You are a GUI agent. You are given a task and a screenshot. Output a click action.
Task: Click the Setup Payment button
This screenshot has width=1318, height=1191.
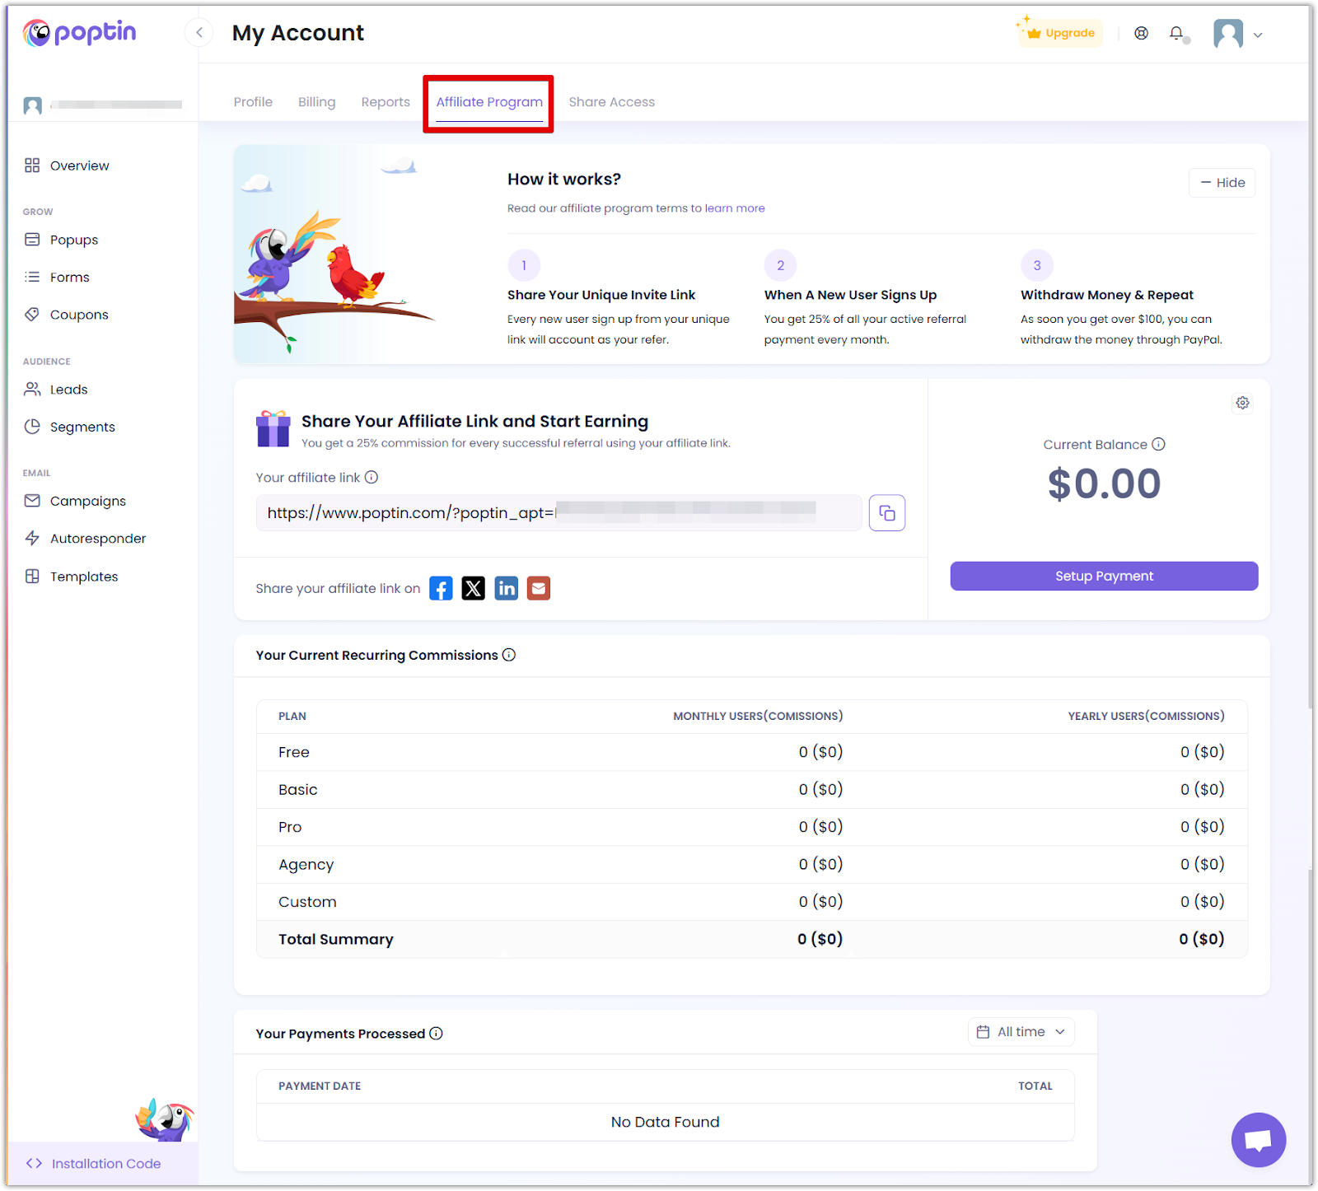pos(1104,576)
